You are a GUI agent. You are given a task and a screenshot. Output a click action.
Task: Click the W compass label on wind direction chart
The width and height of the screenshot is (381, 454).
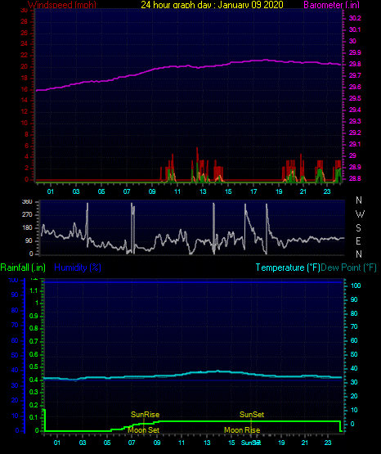pos(360,214)
